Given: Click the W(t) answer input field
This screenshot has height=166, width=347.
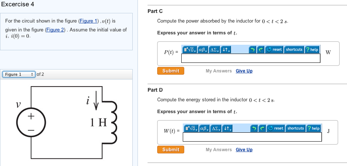Looking at the screenshot, I should 252,137.
